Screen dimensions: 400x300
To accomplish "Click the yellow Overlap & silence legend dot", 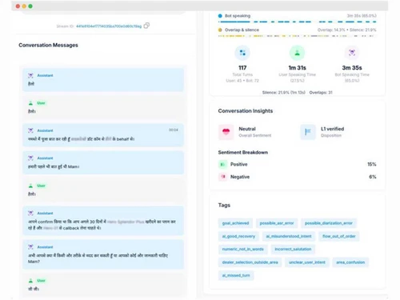I will 220,30.
